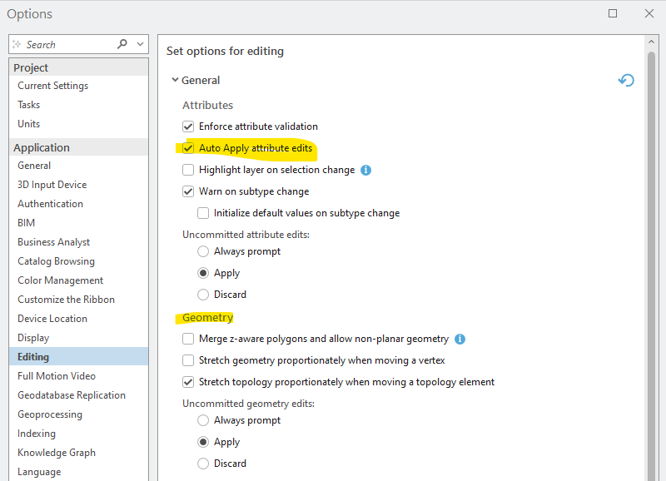This screenshot has width=666, height=481.
Task: Click the search magnifier icon
Action: (x=123, y=44)
